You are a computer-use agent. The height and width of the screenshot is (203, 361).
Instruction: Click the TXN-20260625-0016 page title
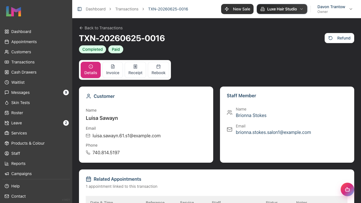click(x=122, y=38)
